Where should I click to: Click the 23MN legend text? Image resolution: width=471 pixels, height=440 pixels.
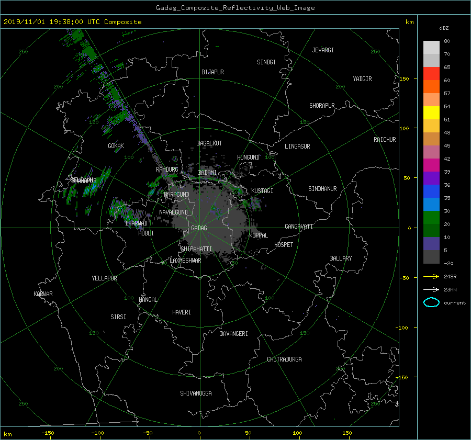tap(450, 290)
